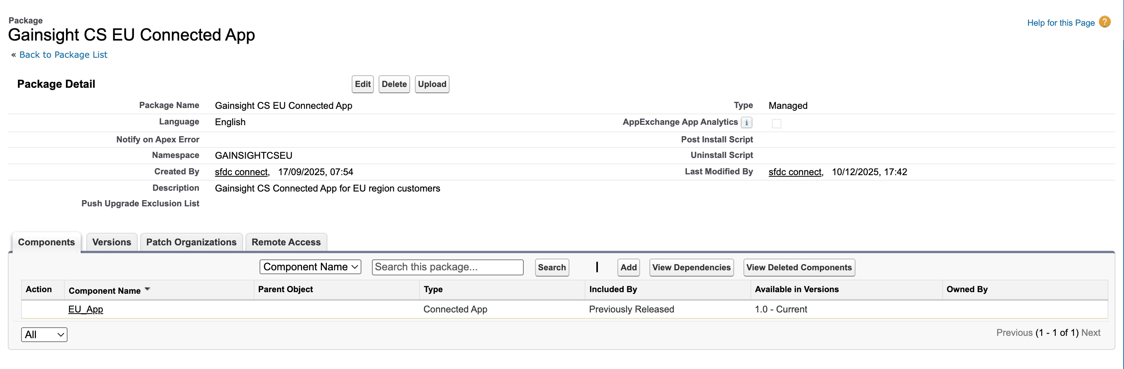Screen dimensions: 1124x369
Task: Open the Remote Access tab
Action: [286, 242]
